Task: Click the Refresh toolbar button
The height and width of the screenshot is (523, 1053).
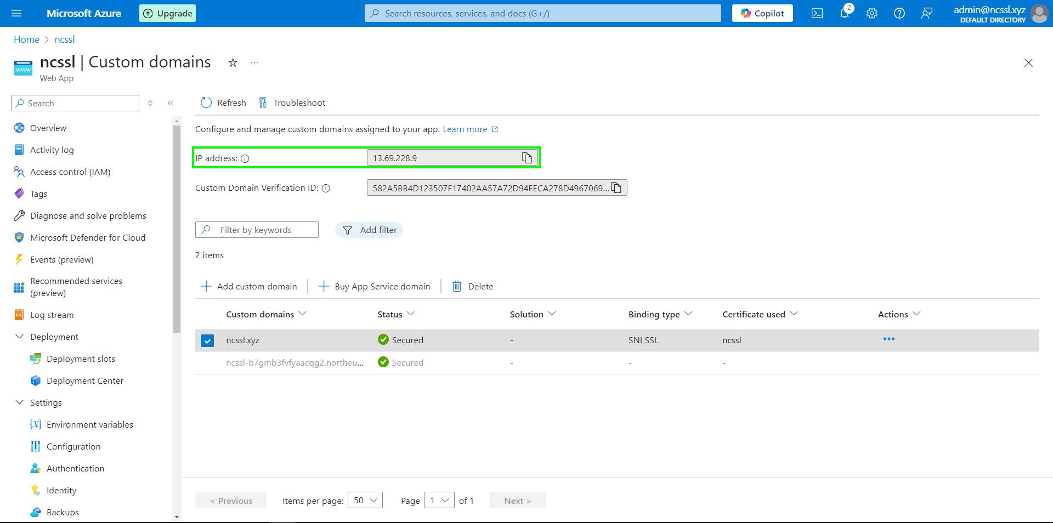Action: click(223, 103)
